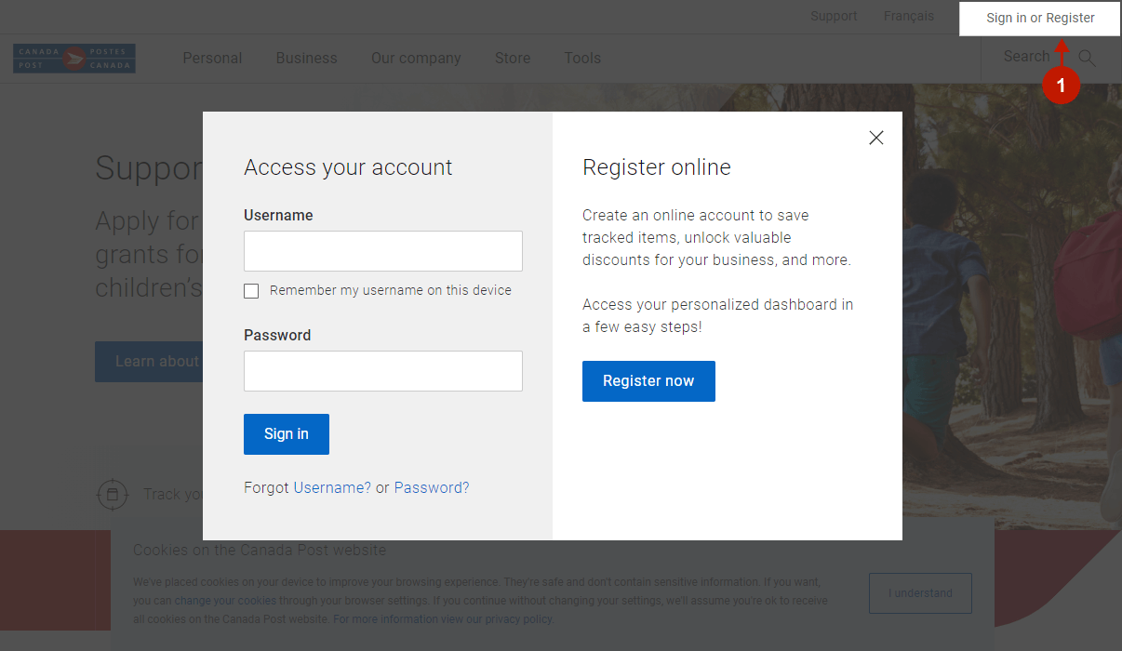Click the Sign in button
Screen dimensions: 1122x651
pos(287,434)
